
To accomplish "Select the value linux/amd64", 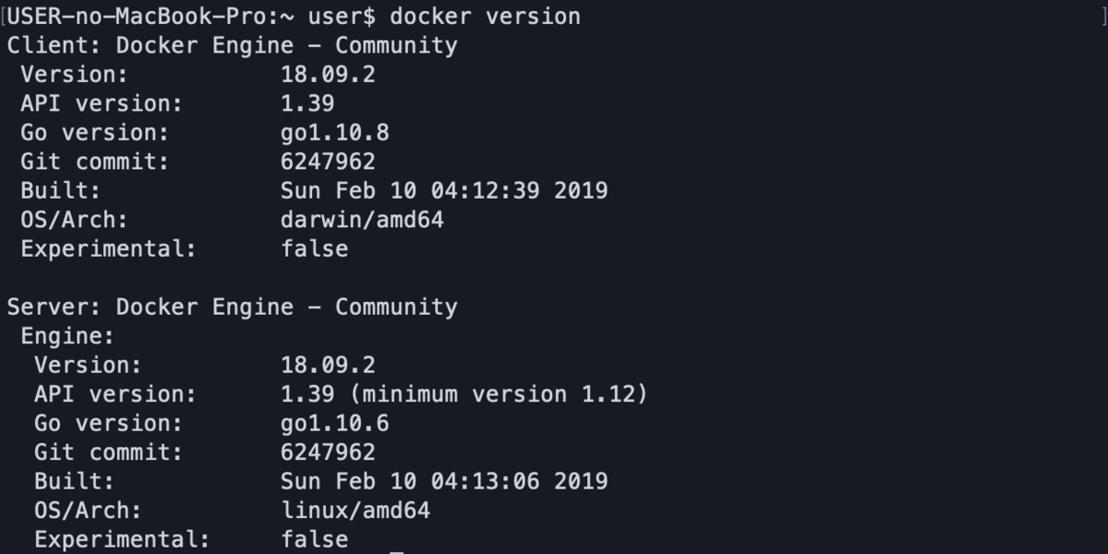I will point(355,510).
